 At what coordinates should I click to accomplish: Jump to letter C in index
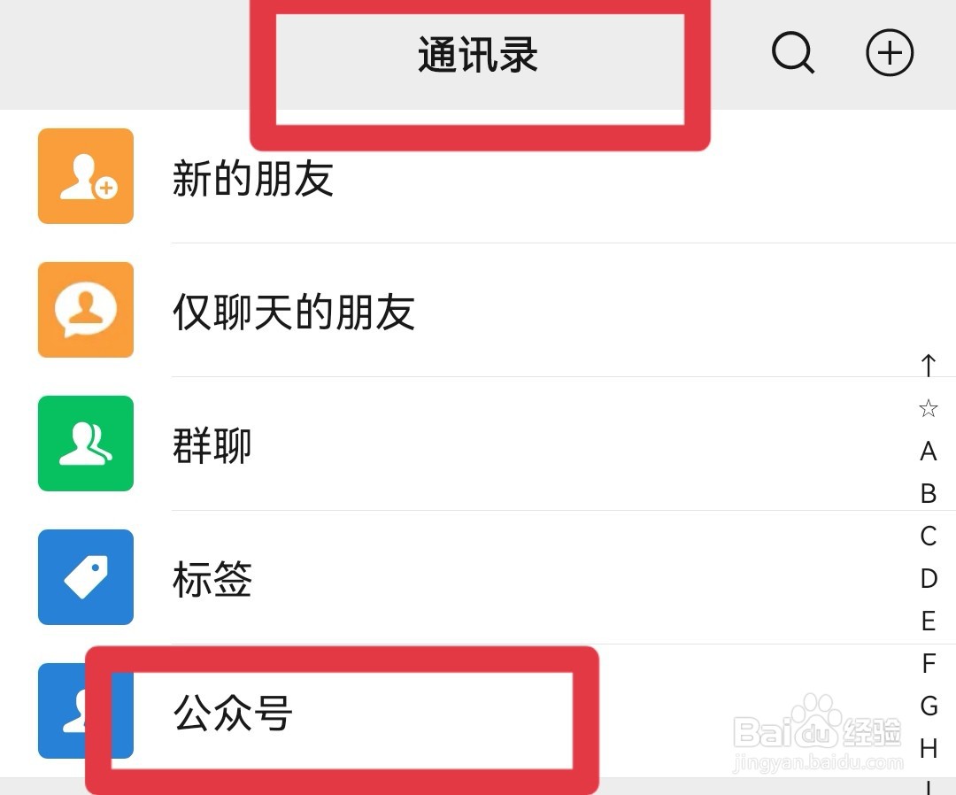(928, 536)
